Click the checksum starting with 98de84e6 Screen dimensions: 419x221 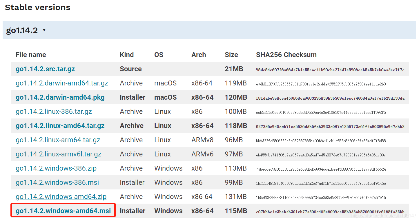(x=330, y=70)
